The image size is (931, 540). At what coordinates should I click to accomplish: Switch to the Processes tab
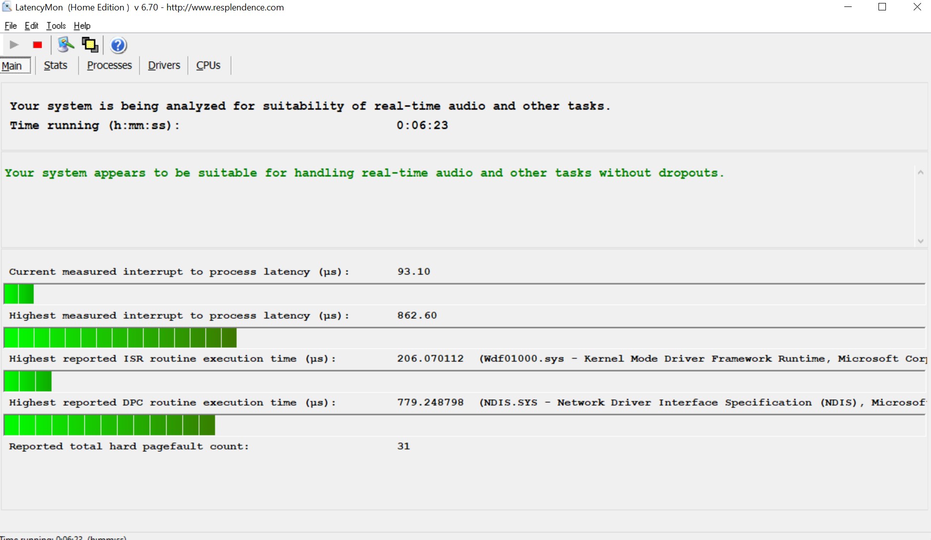coord(110,65)
